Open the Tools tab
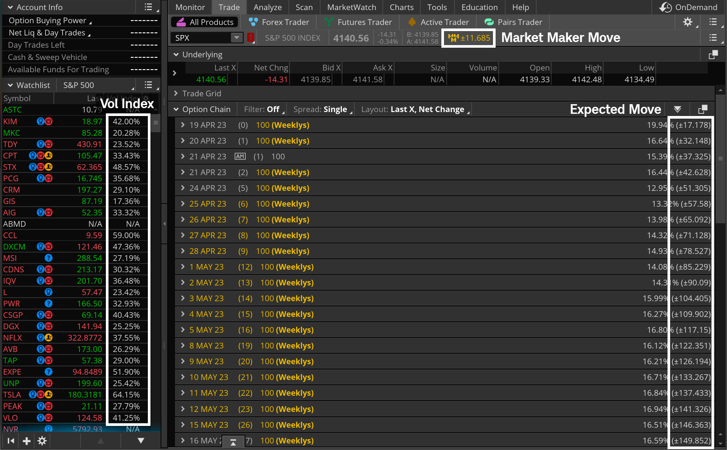 click(x=437, y=7)
